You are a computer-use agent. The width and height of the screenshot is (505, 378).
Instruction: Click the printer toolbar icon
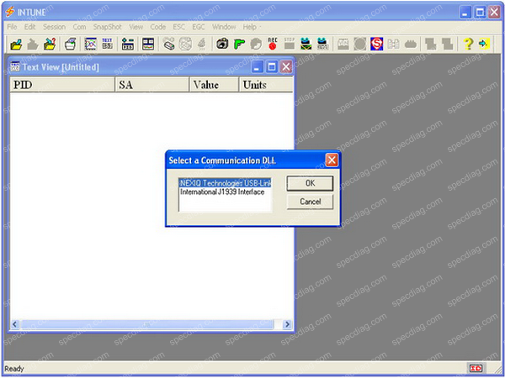(71, 44)
